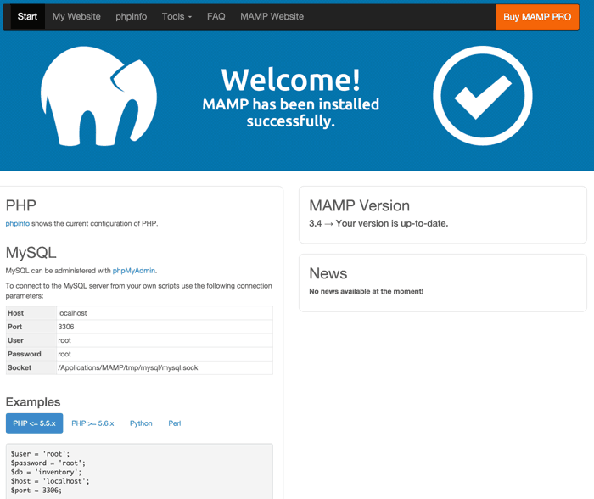Viewport: 594px width, 499px height.
Task: Go to My Website in navbar
Action: [x=76, y=17]
